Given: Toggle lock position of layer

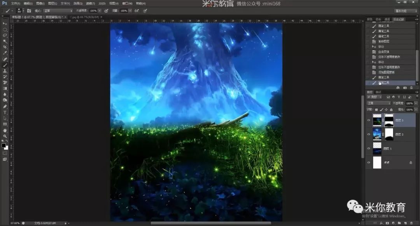Looking at the screenshot, I should 386,110.
